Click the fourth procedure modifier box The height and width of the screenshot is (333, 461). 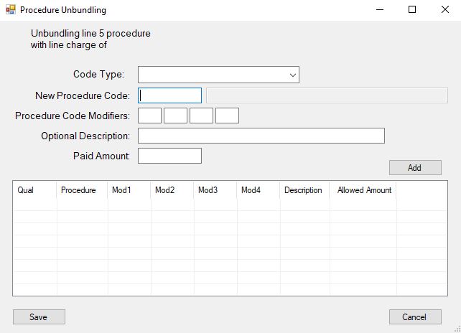227,116
